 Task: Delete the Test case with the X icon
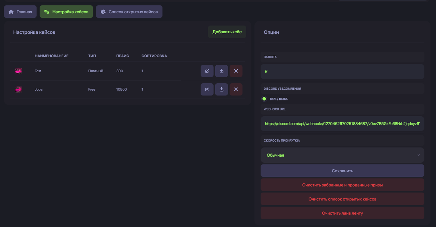pos(236,71)
